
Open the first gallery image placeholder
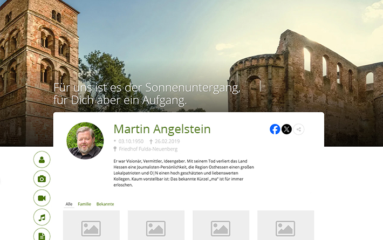(91, 226)
